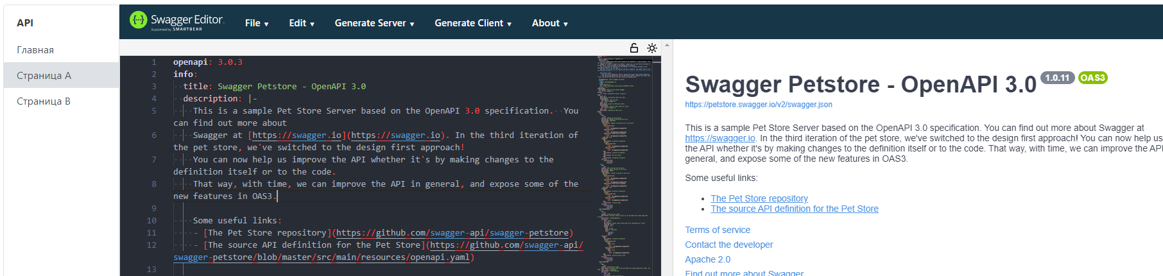The width and height of the screenshot is (1163, 276).
Task: Toggle the editor lock icon
Action: (x=634, y=48)
